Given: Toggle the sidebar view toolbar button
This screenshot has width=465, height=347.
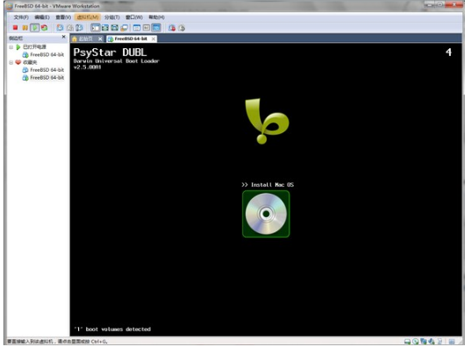Looking at the screenshot, I should coord(96,28).
